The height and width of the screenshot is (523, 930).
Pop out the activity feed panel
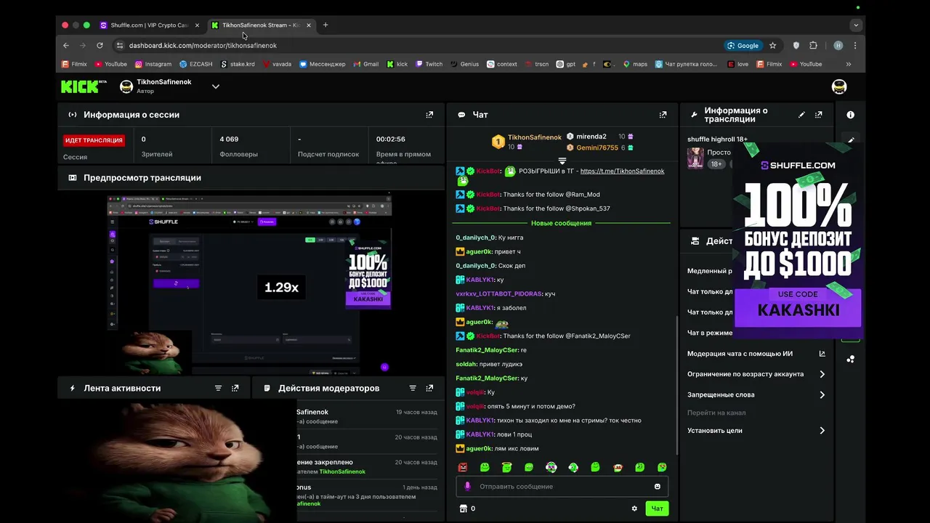(x=235, y=388)
